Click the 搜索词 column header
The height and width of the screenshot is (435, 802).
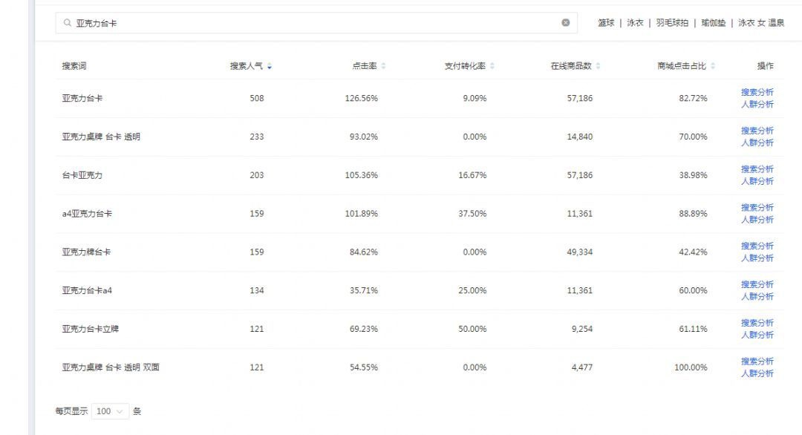tap(74, 66)
